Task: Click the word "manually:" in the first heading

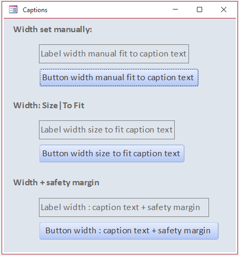Action: (73, 30)
